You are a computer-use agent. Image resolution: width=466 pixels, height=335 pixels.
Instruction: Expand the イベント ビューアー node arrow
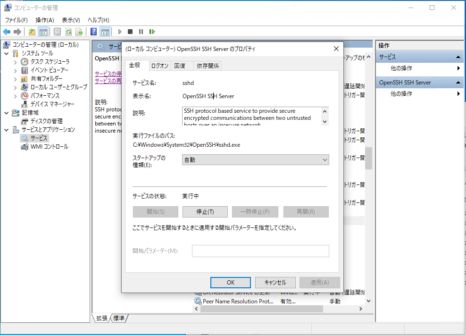point(16,70)
